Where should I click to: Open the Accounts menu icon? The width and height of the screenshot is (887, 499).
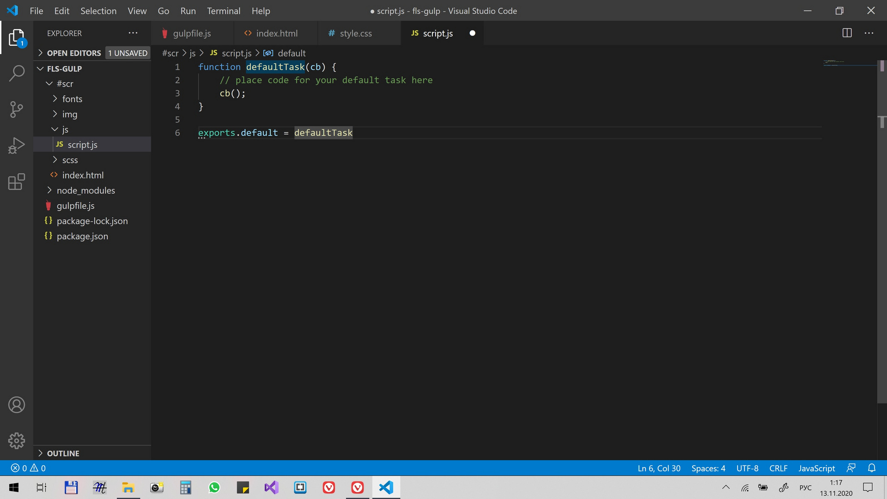tap(17, 405)
